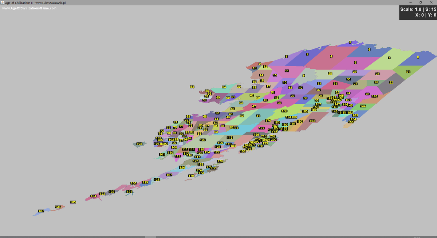Click province number 160
Screen dimensions: 437x238
pyautogui.click(x=305, y=111)
